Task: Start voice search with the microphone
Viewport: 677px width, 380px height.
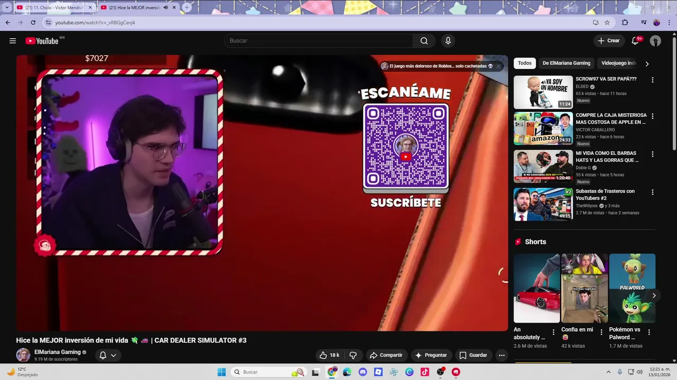Action: [448, 41]
